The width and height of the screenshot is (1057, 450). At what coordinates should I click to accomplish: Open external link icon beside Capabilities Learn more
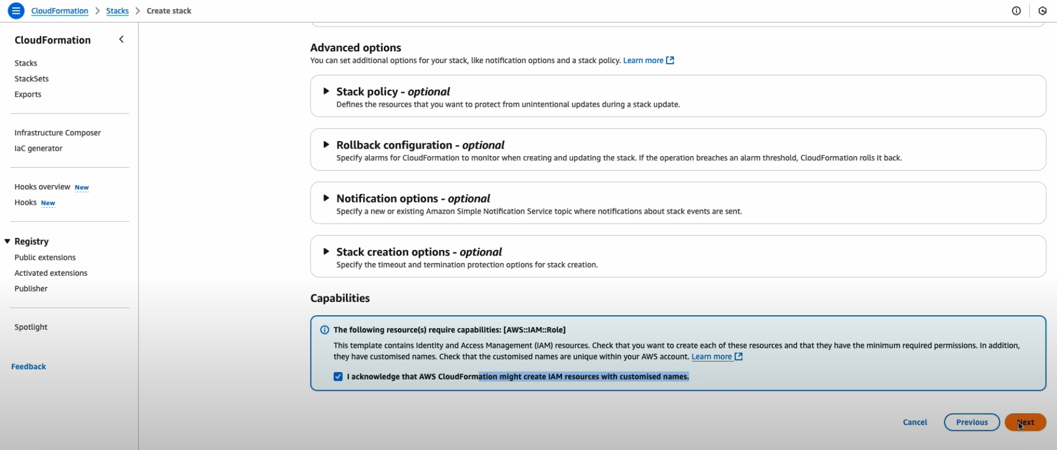[x=739, y=356]
